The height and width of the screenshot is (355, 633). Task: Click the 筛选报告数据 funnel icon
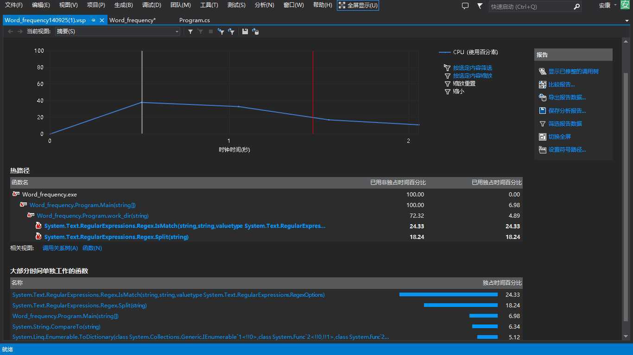543,123
